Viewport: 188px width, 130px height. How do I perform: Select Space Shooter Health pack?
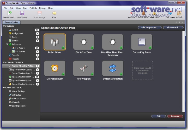[21, 77]
